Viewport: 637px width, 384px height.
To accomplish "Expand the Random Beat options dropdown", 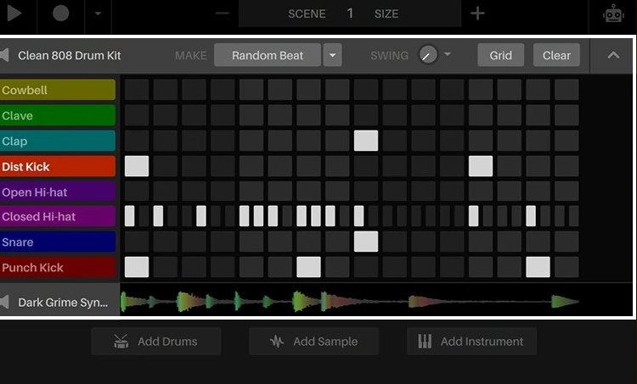I will 332,55.
